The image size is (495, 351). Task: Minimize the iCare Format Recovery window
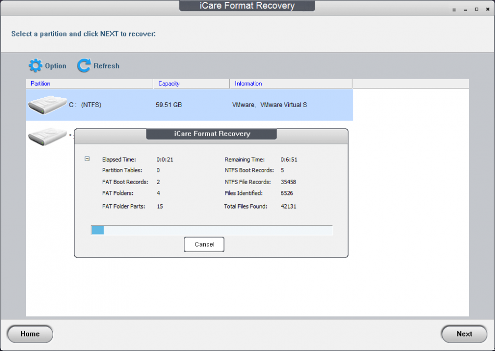pos(465,10)
